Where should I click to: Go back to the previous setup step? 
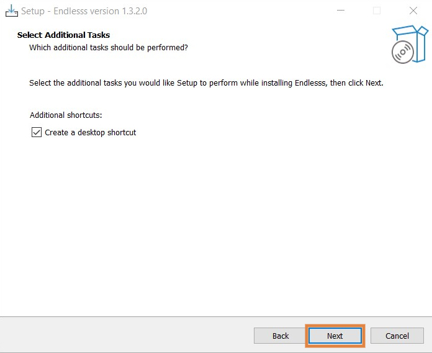tap(281, 336)
